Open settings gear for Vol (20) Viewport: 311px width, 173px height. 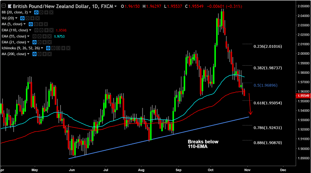(x=28, y=18)
